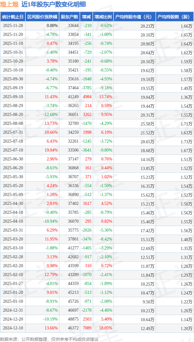Select the 2025-11-28 date cell
The image size is (194, 342).
(13, 26)
